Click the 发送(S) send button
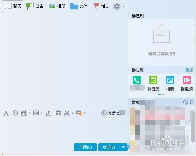This screenshot has height=156, width=196. click(109, 147)
